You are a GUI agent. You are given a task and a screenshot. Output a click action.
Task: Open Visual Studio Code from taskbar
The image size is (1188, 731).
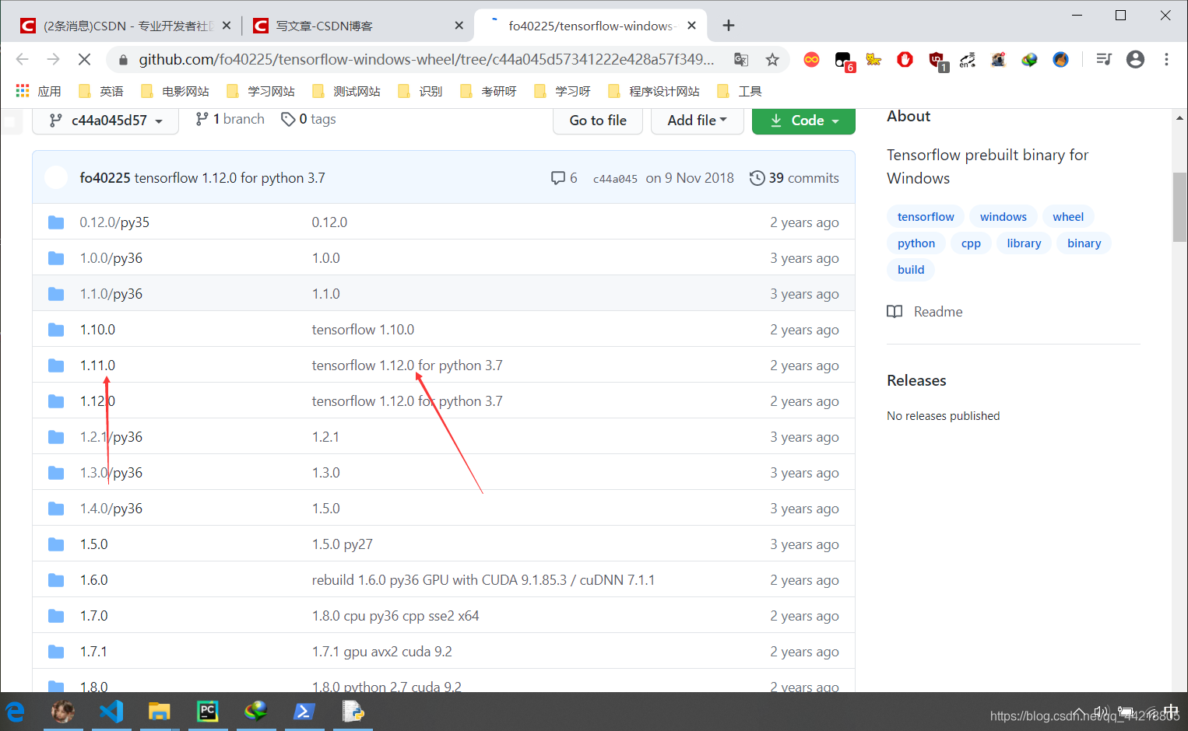pos(111,711)
